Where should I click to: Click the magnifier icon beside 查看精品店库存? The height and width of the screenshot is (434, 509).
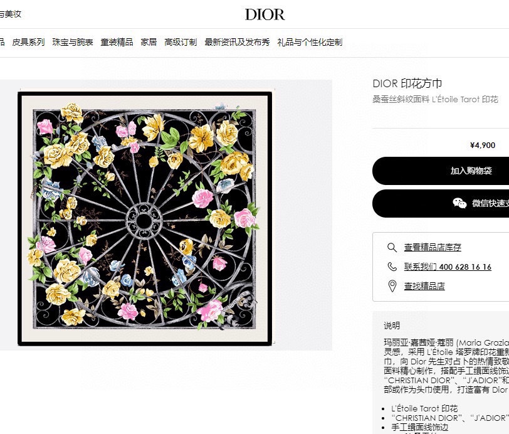coord(392,248)
